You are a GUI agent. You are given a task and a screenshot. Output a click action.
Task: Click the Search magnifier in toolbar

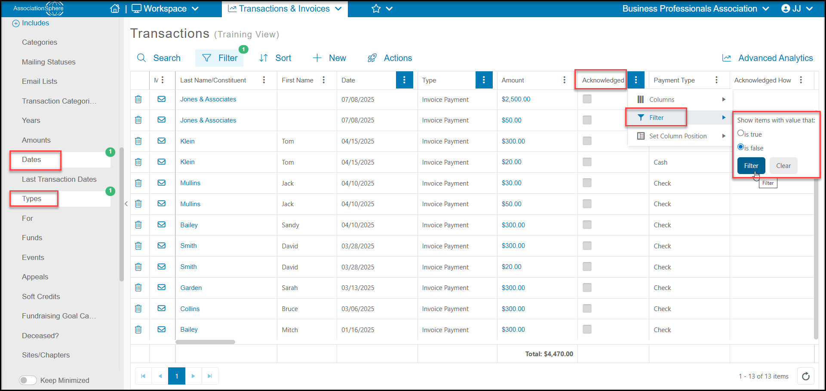point(141,58)
